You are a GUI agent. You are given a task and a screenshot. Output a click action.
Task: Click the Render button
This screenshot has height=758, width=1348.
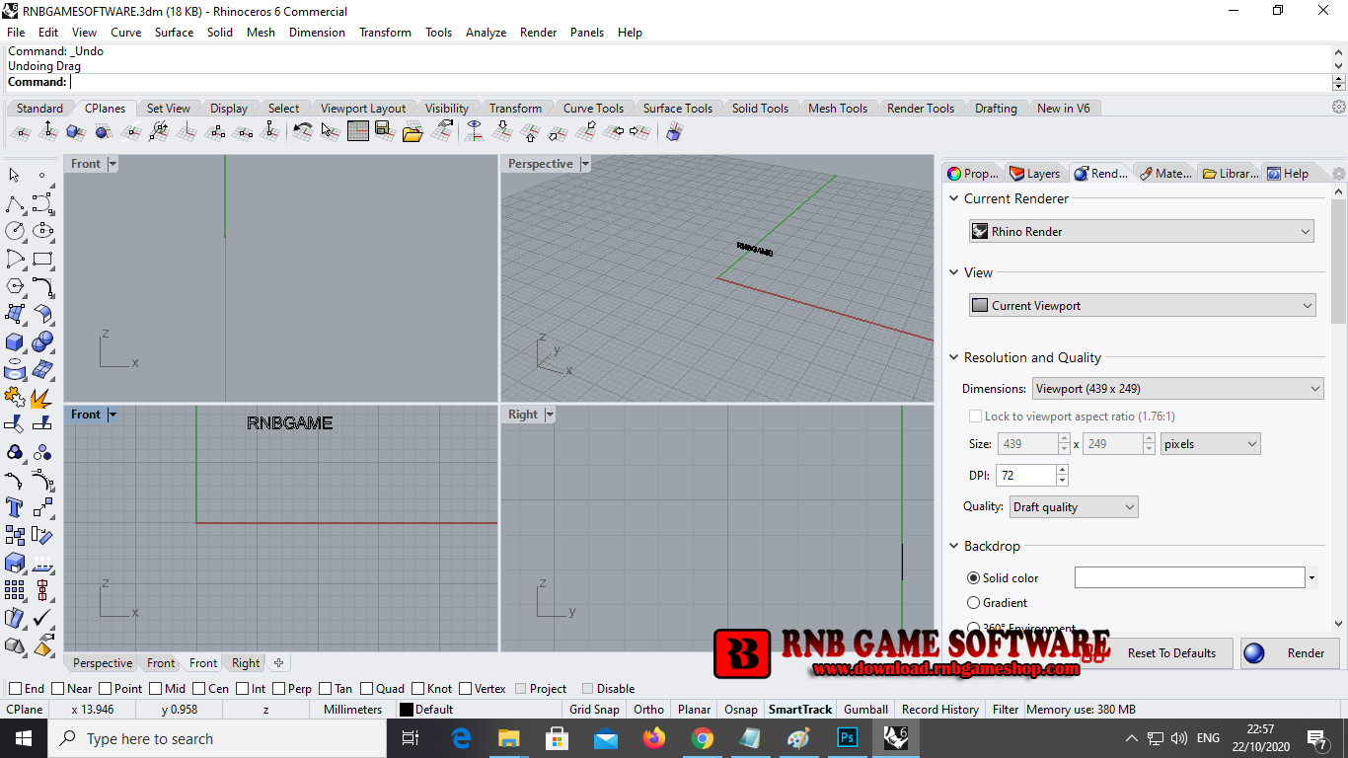pyautogui.click(x=1290, y=653)
